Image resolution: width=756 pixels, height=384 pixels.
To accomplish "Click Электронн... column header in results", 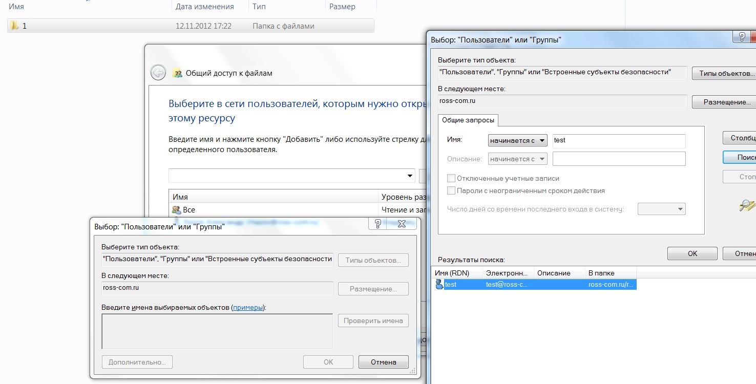I will [x=508, y=273].
